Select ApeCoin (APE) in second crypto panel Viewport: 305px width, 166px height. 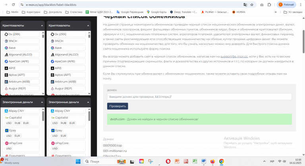coord(67,61)
